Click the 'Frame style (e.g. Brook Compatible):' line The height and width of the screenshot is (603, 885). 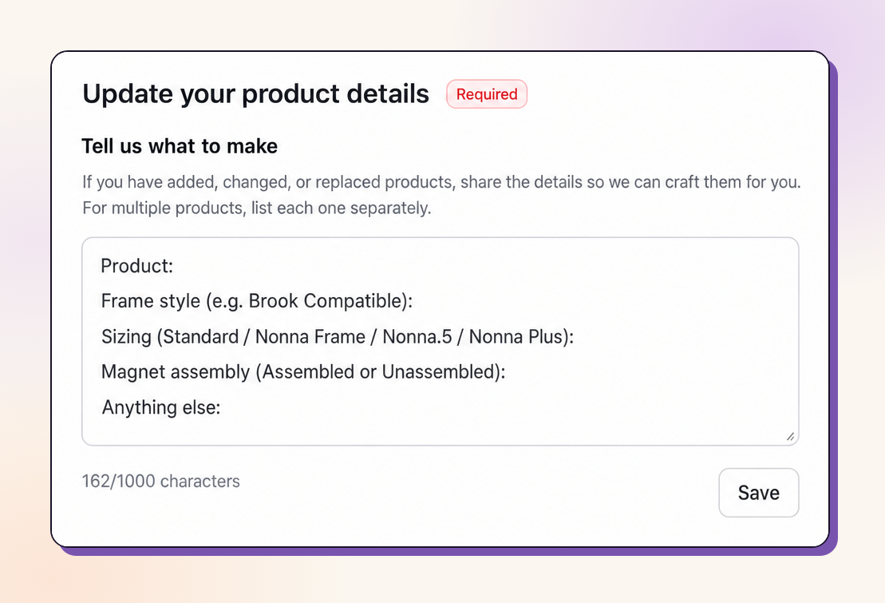coord(257,301)
